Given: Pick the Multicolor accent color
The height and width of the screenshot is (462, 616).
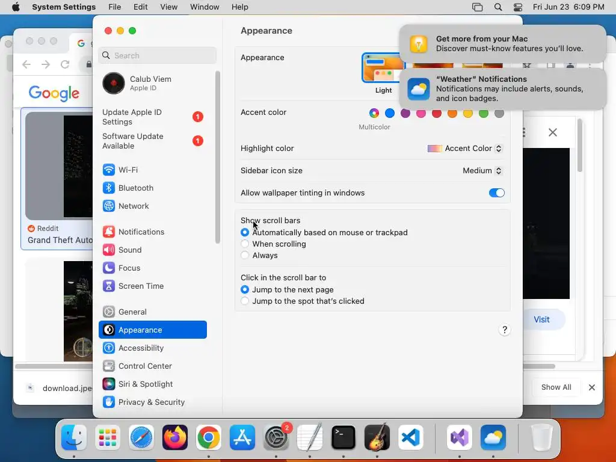Looking at the screenshot, I should 374,114.
